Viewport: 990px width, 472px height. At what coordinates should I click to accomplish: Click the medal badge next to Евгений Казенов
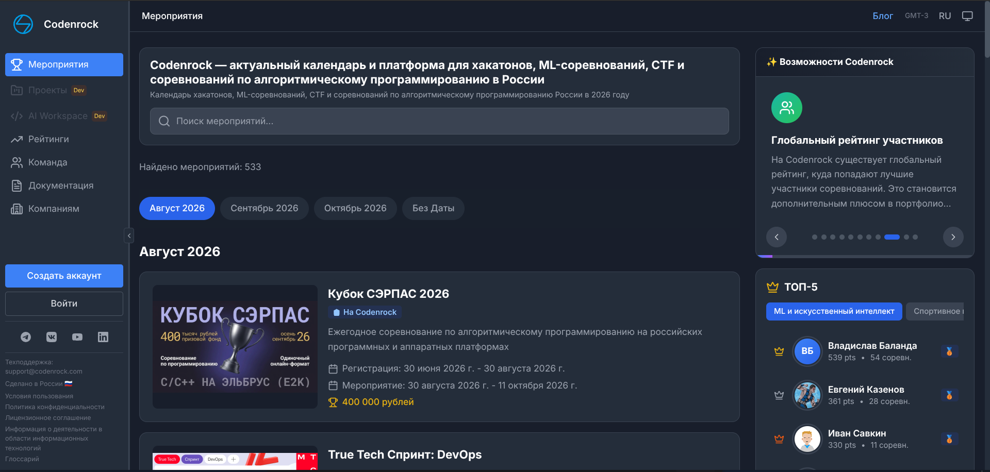(x=949, y=395)
